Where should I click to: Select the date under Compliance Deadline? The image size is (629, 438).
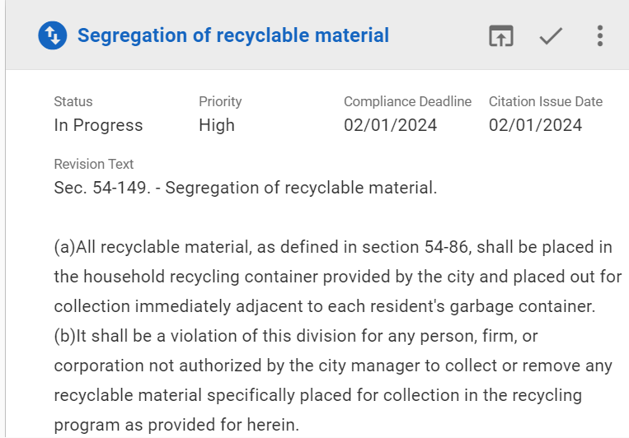click(x=391, y=125)
